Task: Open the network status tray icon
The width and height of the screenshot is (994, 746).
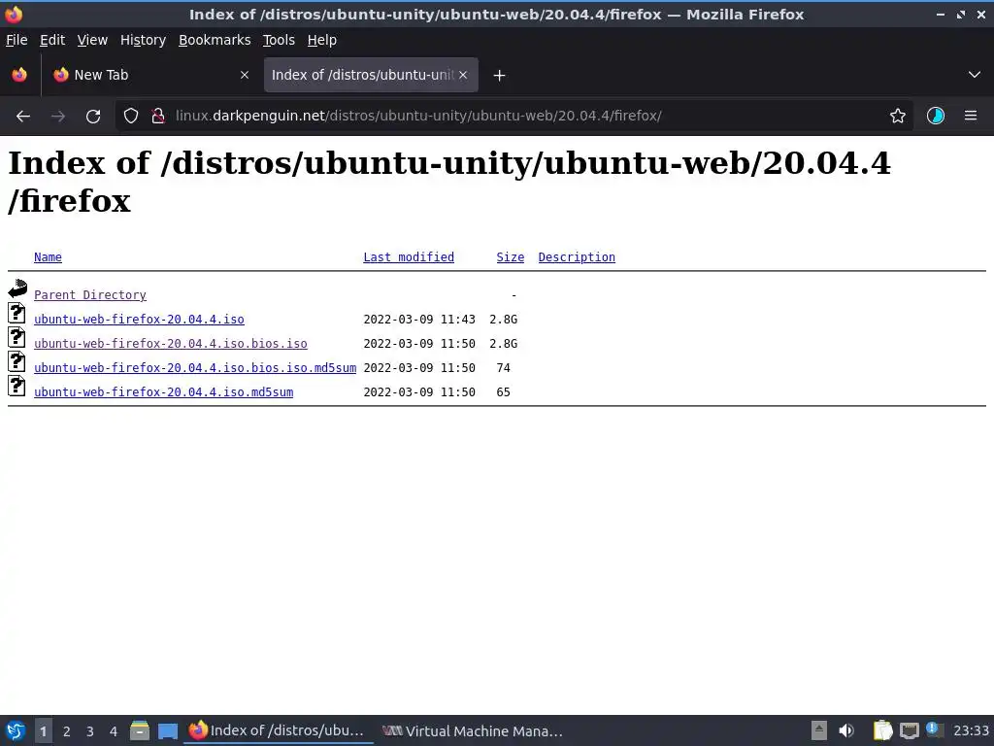Action: coord(909,730)
